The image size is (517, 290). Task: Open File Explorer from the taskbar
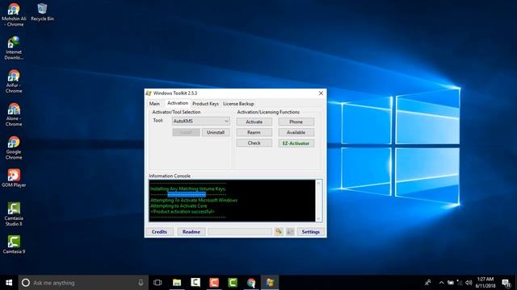(x=177, y=283)
